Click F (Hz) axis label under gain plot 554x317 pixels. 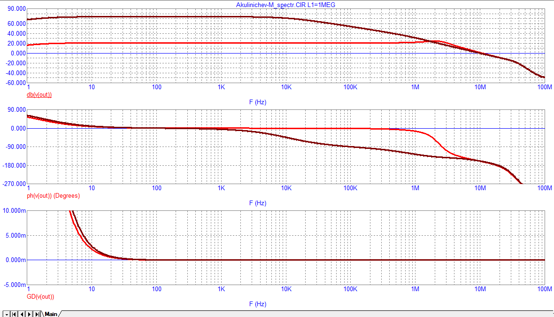click(258, 102)
